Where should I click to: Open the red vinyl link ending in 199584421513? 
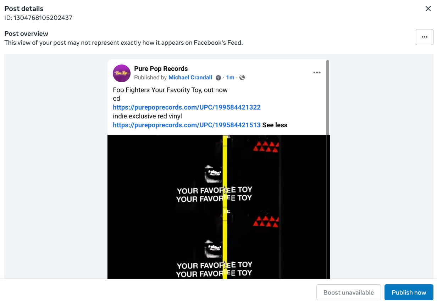pos(187,125)
